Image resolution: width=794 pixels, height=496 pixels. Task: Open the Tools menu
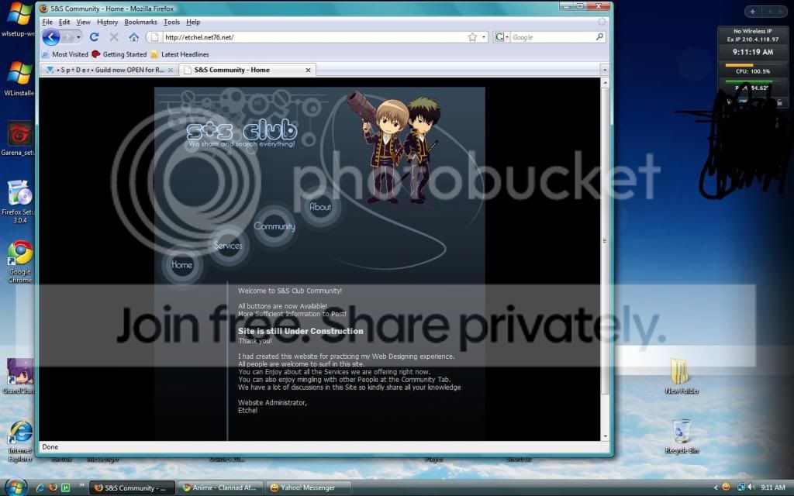pos(171,22)
